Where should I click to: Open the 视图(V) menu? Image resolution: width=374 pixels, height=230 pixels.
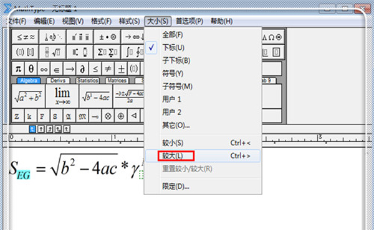tap(73, 21)
